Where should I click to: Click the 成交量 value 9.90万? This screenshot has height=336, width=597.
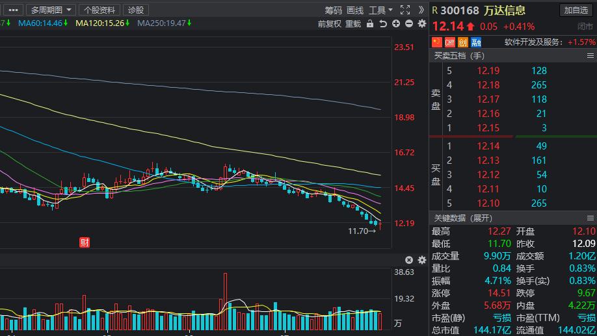[497, 256]
